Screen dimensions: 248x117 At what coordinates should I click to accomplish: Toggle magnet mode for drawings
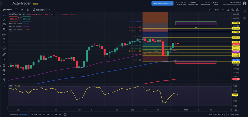4,65
